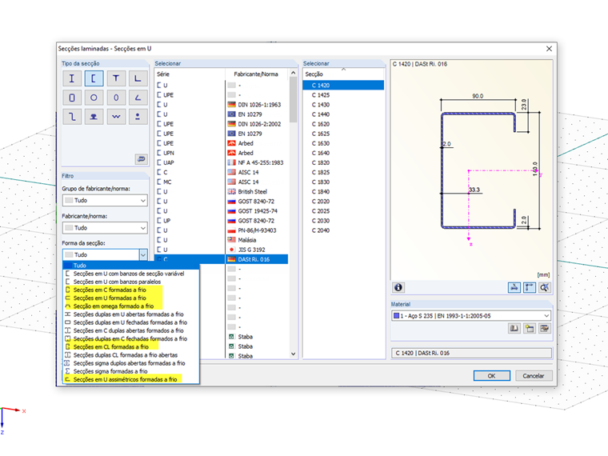Screen dimensions: 608x456
Task: Choose 'Secções em U com banzos paralelos'
Action: tap(131, 282)
